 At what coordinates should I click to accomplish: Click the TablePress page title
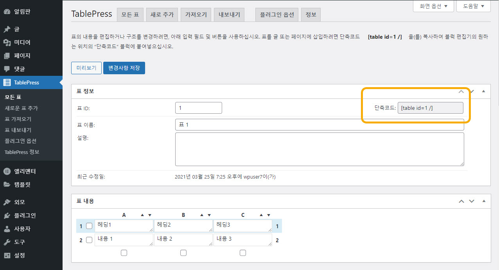[x=92, y=14]
